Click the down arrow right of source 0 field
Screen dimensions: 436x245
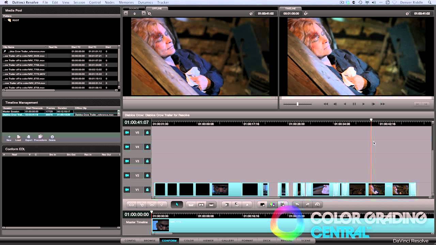click(x=143, y=14)
